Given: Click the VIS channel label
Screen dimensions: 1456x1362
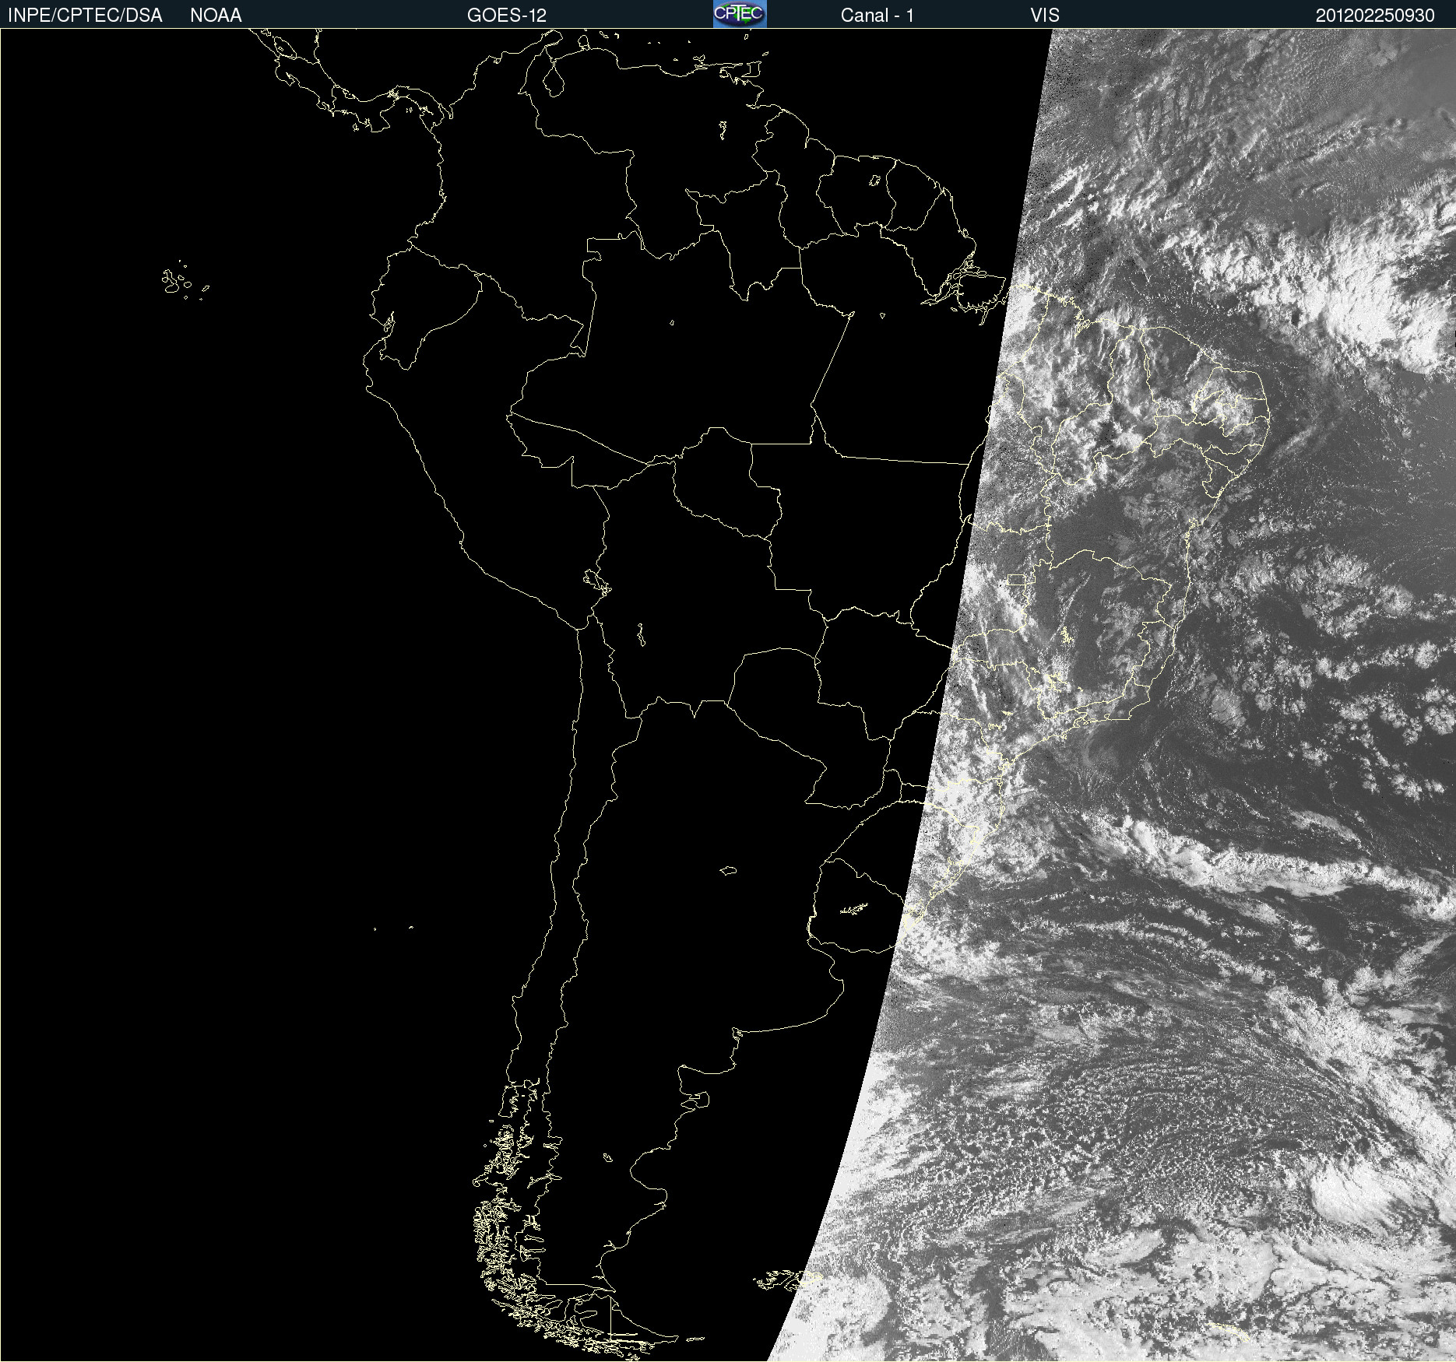Looking at the screenshot, I should point(1045,16).
